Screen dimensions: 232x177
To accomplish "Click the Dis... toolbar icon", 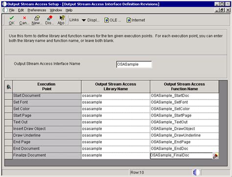I will coord(49,18).
